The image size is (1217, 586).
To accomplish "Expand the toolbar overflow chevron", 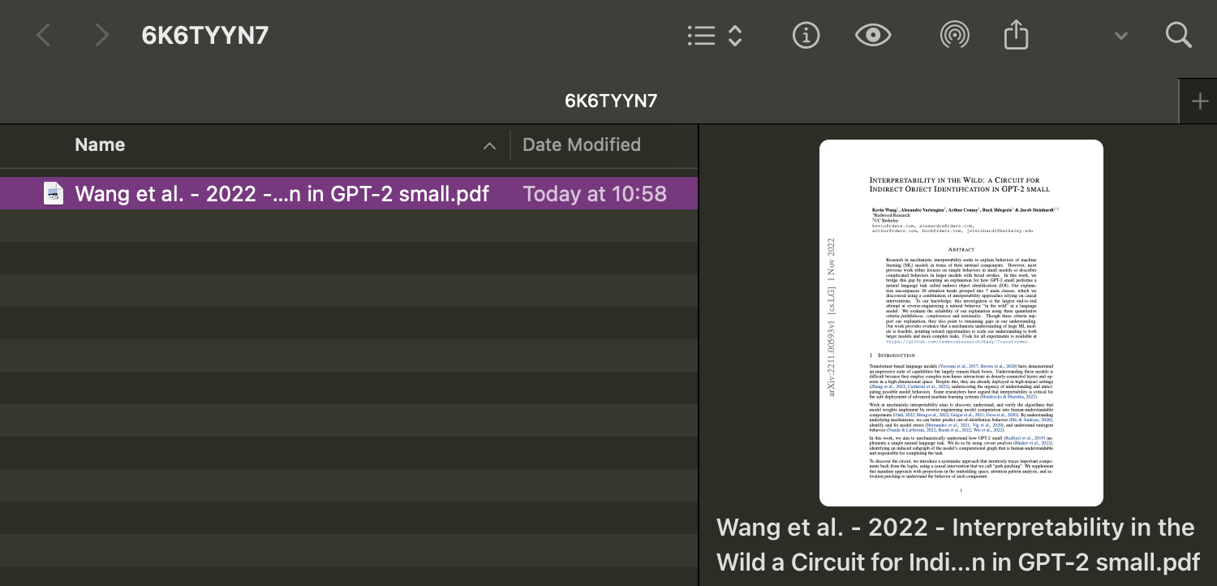I will pos(1121,36).
